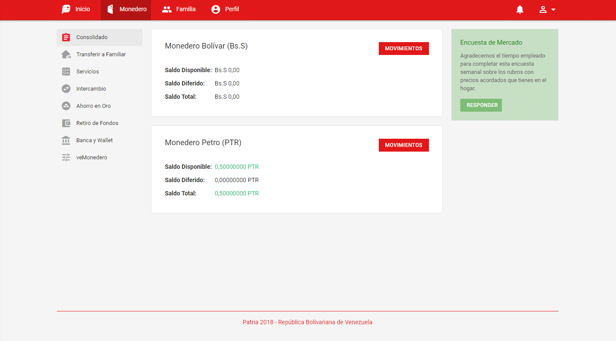The width and height of the screenshot is (616, 341).
Task: View Movimientos for Monedero Petro
Action: coord(404,145)
